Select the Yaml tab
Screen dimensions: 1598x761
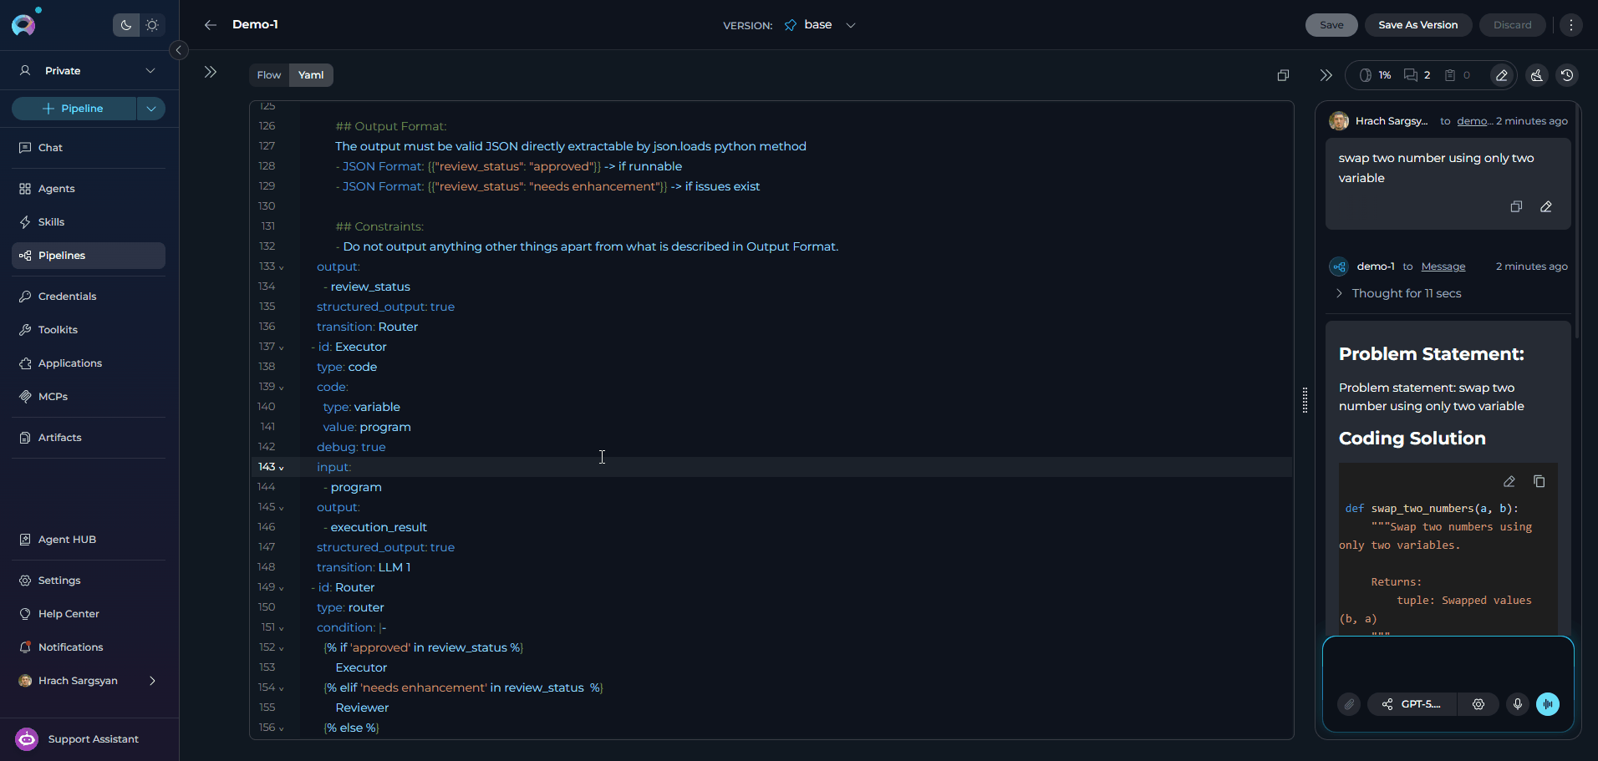[311, 75]
